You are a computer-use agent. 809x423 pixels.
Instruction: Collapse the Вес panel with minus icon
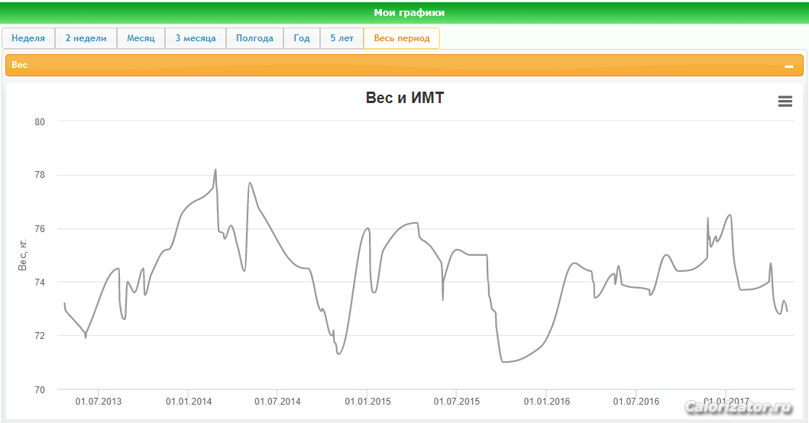point(789,66)
